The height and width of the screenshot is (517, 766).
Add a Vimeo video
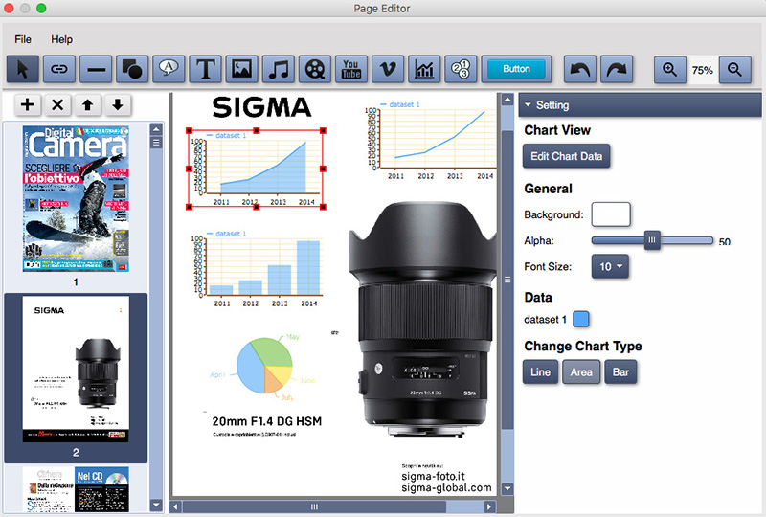click(x=388, y=69)
